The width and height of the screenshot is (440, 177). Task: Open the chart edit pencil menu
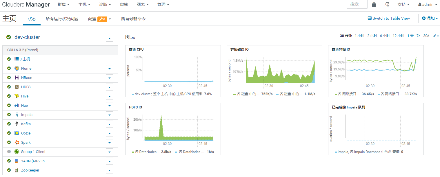pyautogui.click(x=436, y=36)
